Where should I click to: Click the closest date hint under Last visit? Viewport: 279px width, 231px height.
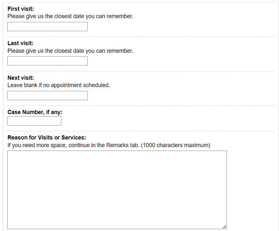[70, 51]
